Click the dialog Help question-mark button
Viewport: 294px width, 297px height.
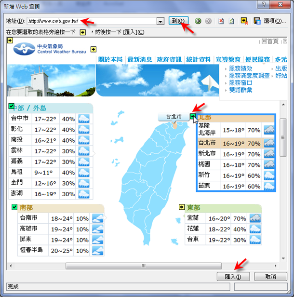264,4
